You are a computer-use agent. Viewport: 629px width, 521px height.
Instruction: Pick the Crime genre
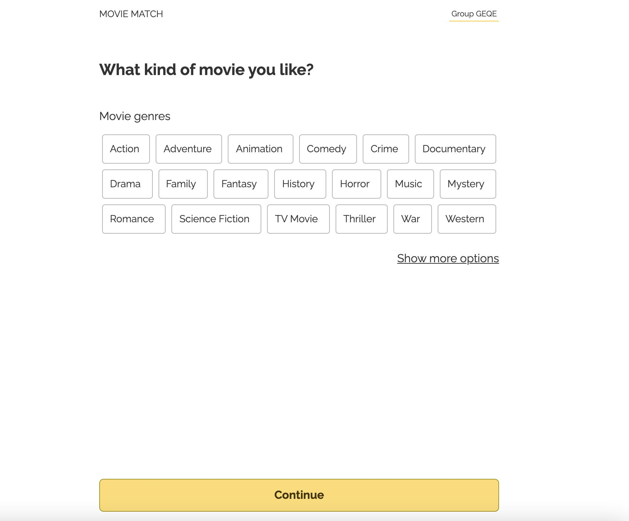(x=386, y=149)
